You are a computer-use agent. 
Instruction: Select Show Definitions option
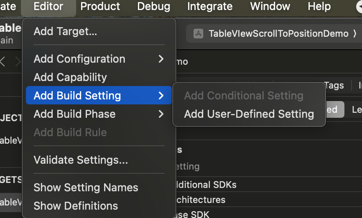tap(76, 206)
